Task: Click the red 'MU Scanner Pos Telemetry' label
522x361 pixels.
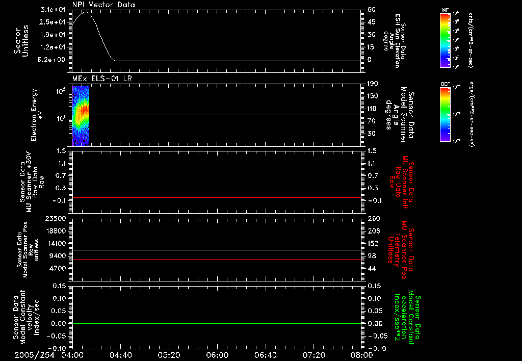Action: pyautogui.click(x=401, y=250)
